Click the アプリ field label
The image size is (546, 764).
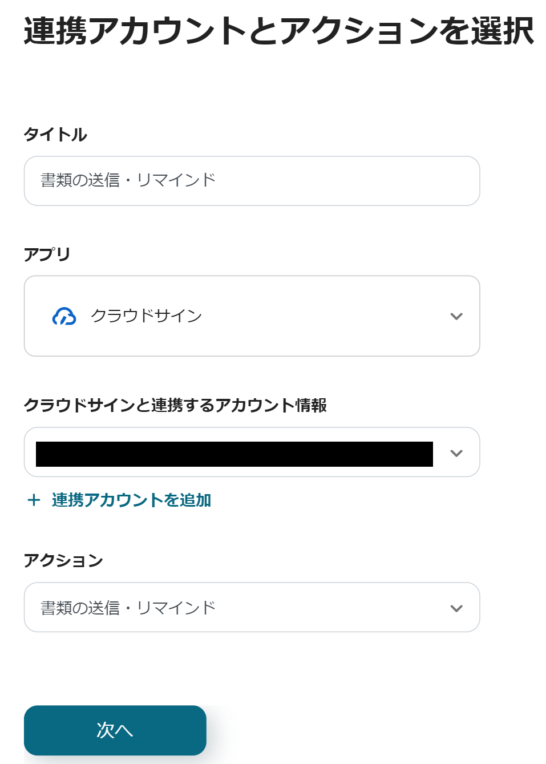(47, 254)
